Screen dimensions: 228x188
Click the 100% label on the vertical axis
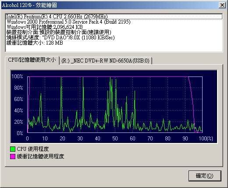click(17, 77)
